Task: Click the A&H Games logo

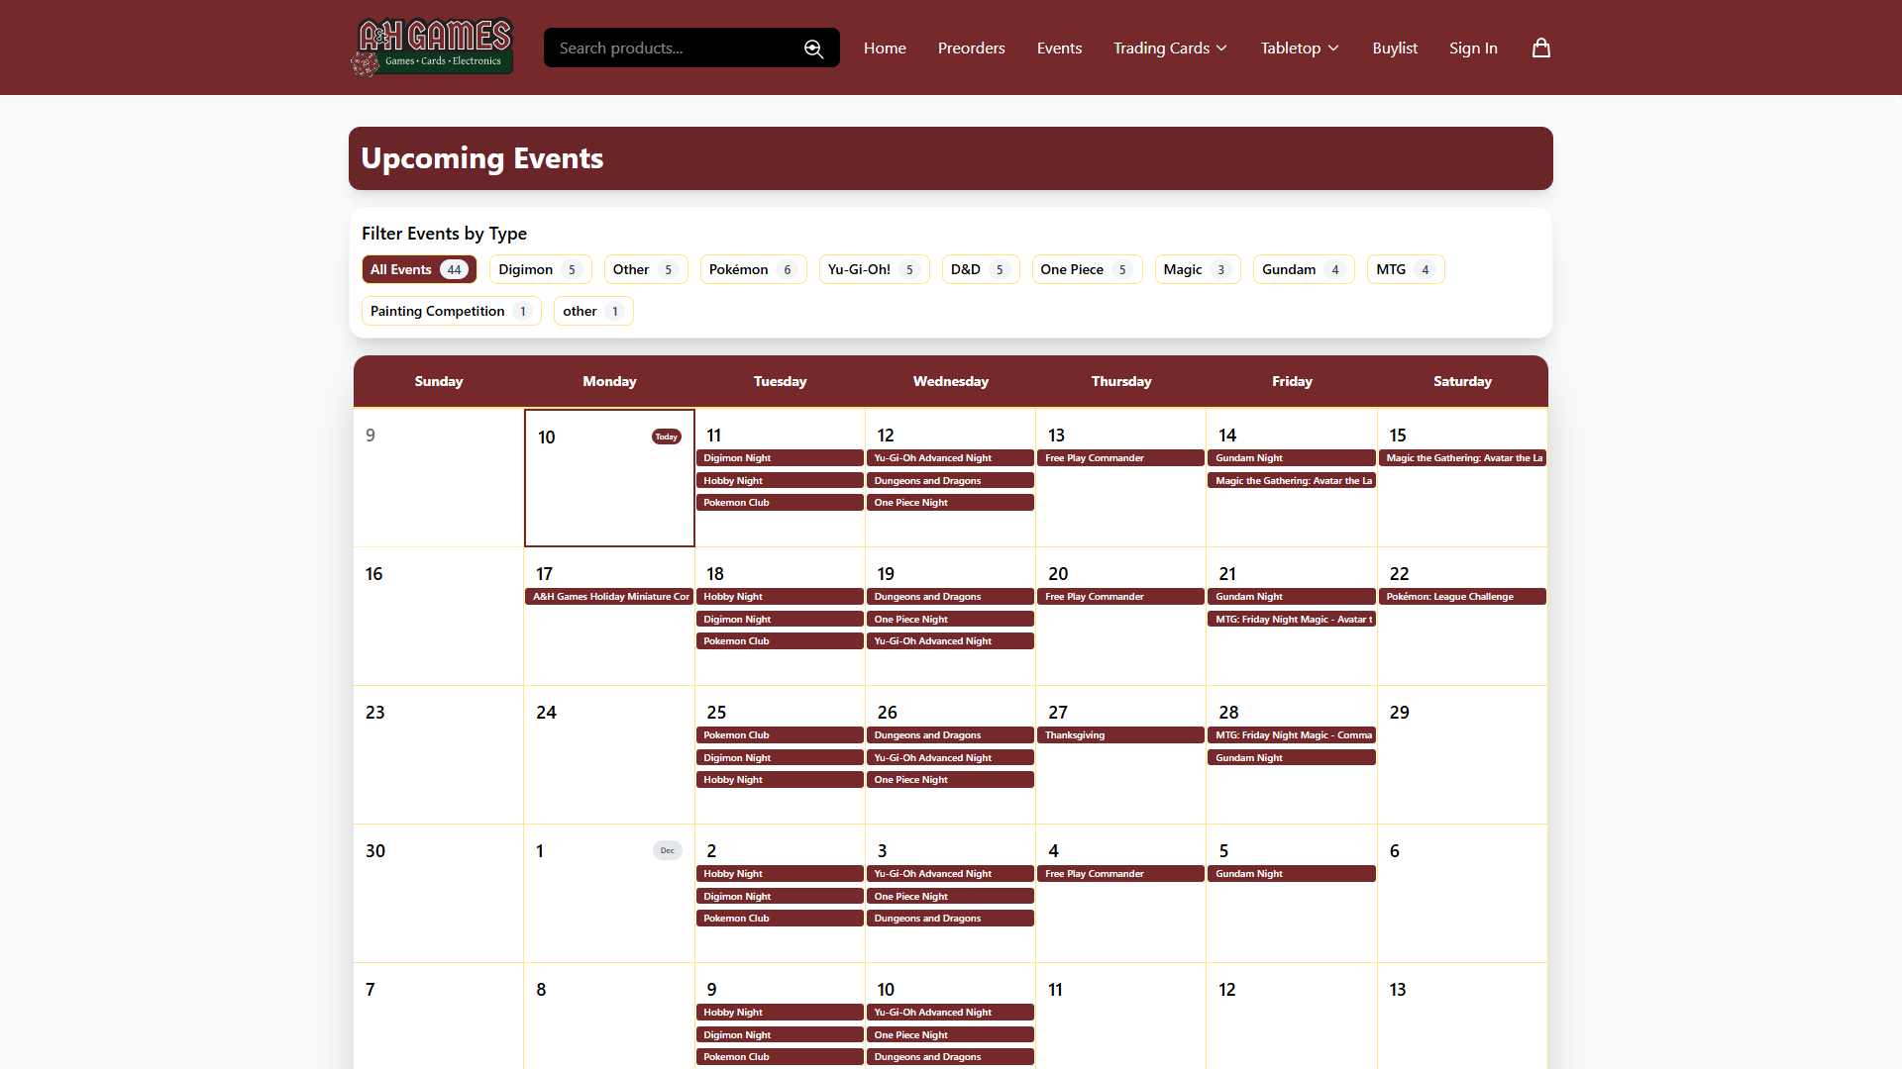Action: pos(431,47)
